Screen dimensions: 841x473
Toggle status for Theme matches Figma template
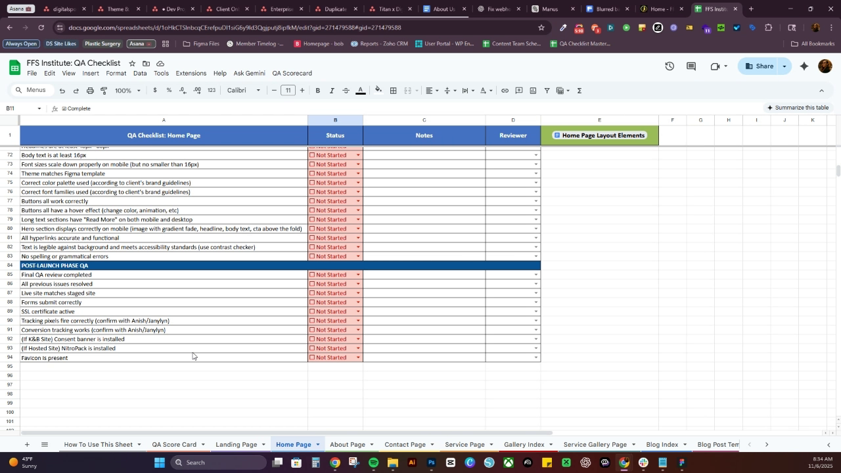313,174
